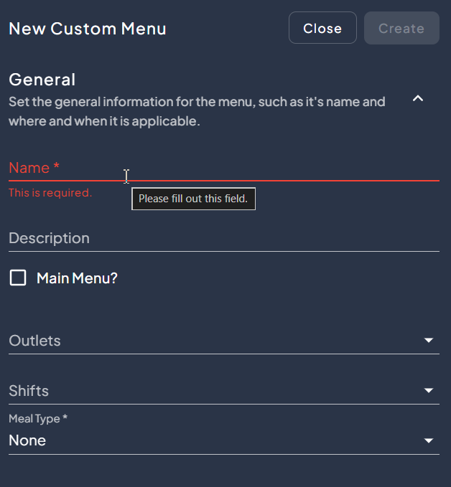The height and width of the screenshot is (487, 451).
Task: Click the 'New Custom Menu' title
Action: pos(87,29)
